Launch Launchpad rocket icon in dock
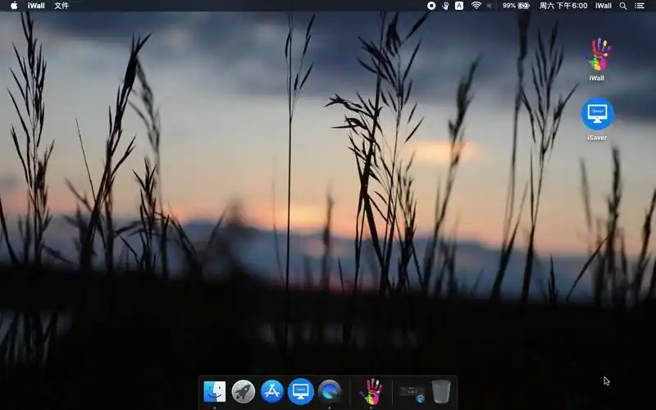Image resolution: width=656 pixels, height=410 pixels. pyautogui.click(x=244, y=391)
